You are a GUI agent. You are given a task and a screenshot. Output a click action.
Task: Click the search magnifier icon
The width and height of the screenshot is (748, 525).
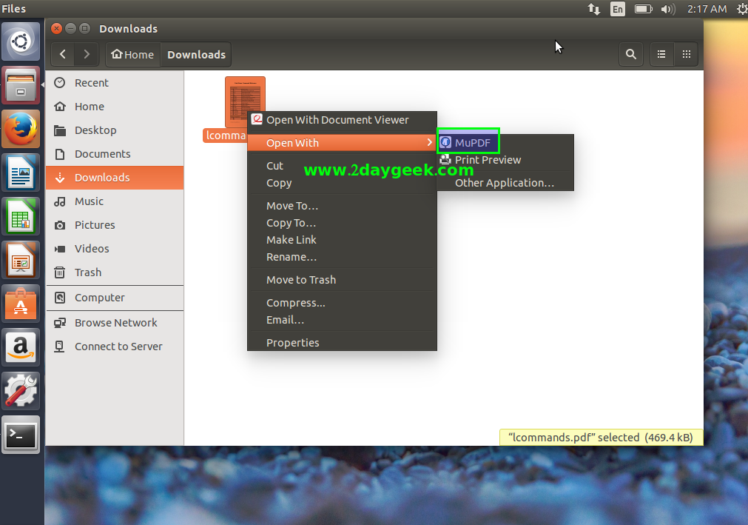tap(630, 54)
